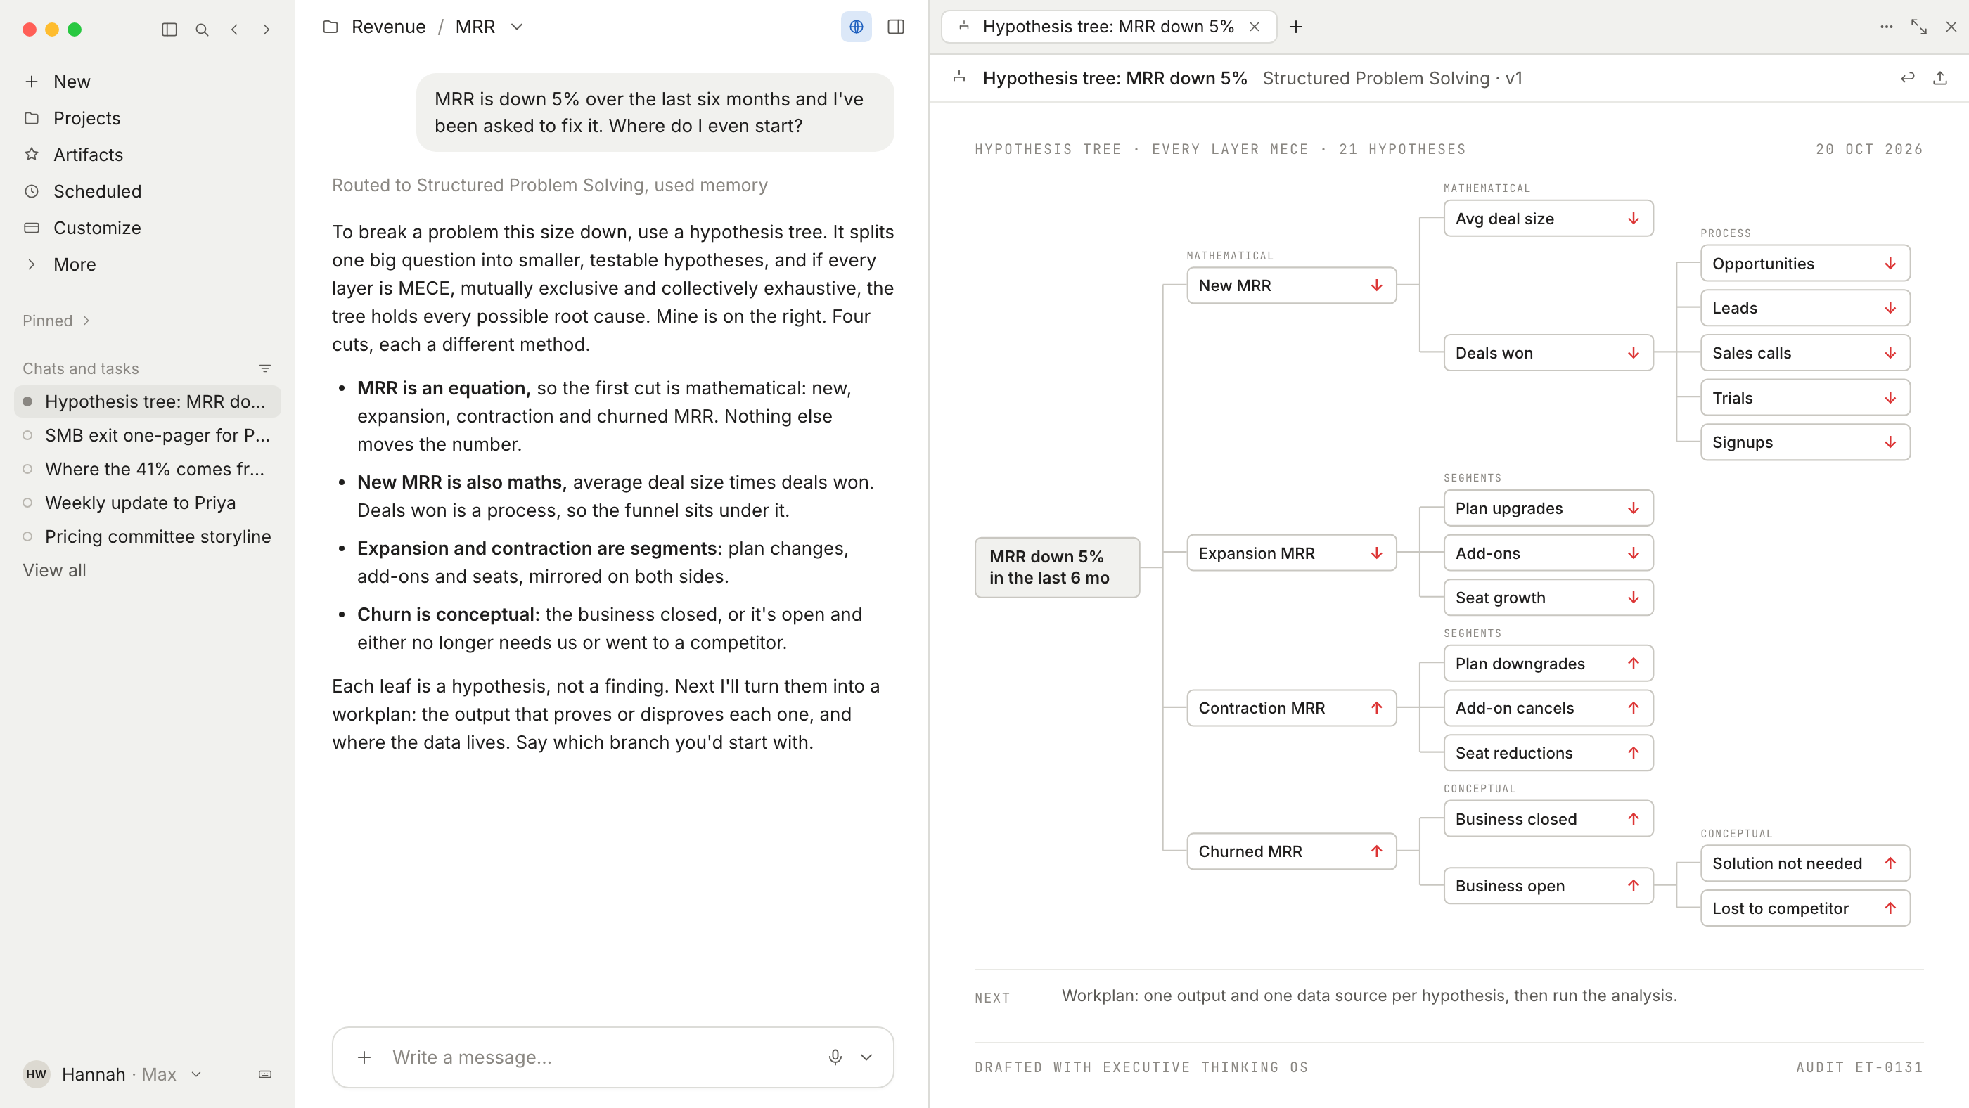The width and height of the screenshot is (1969, 1108).
Task: Click the MRR down 5% root node
Action: (x=1057, y=567)
